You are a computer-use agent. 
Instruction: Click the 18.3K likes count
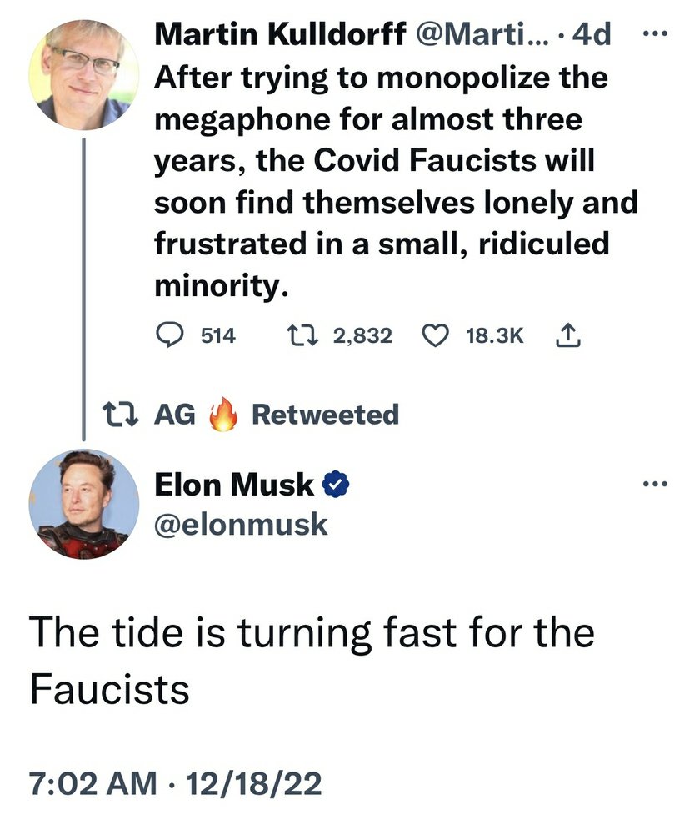[495, 335]
